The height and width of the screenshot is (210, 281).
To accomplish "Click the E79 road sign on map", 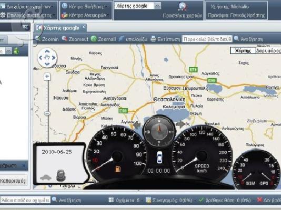I will tap(193, 69).
